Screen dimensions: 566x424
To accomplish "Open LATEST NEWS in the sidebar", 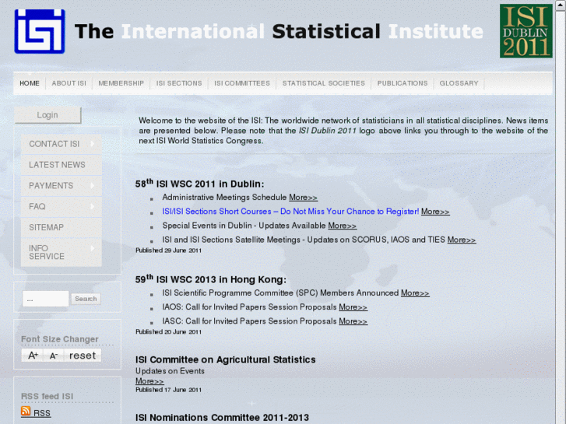I will 61,165.
